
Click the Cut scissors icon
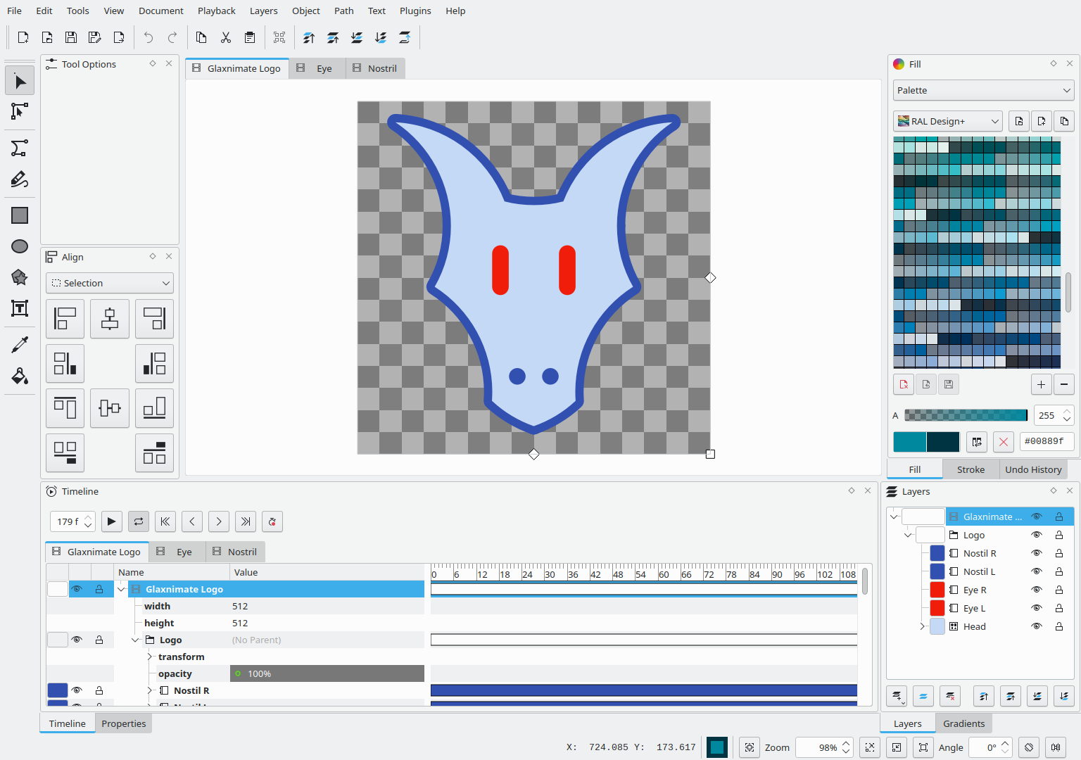226,37
